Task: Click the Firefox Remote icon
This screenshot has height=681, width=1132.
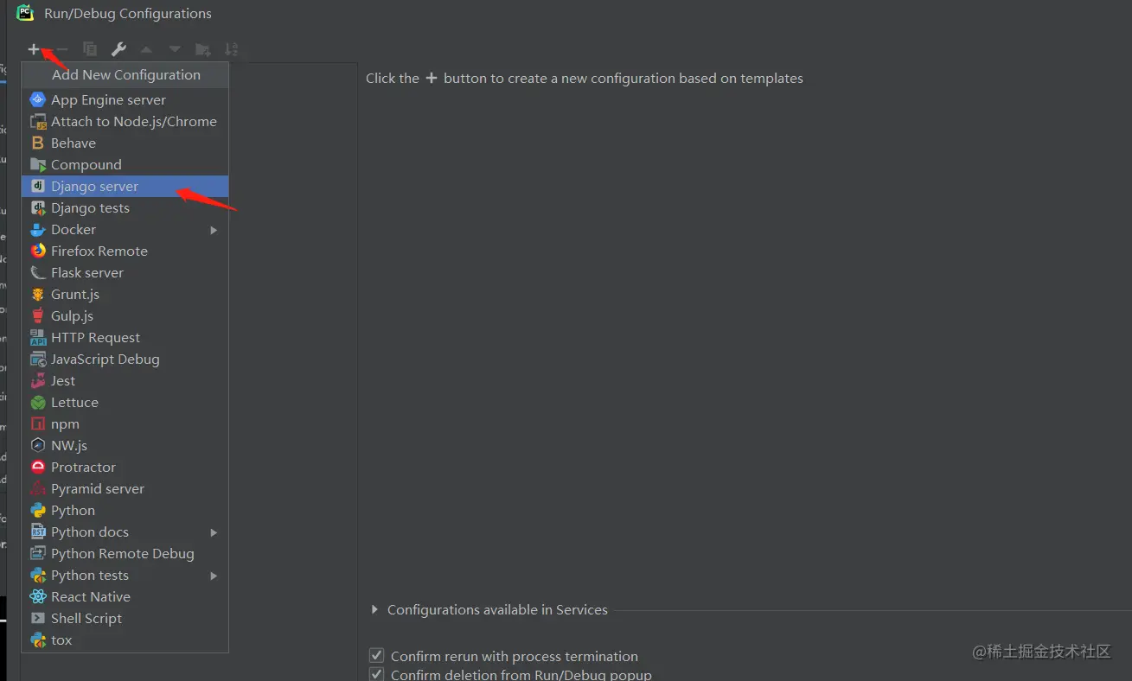Action: (x=38, y=251)
